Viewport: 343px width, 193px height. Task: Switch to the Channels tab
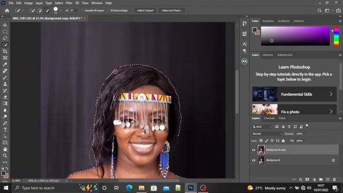click(269, 118)
